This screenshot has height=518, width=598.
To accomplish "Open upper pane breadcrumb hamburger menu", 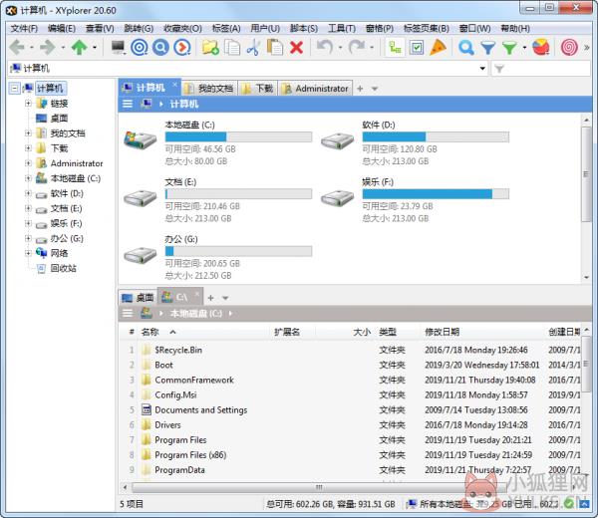I will 128,104.
